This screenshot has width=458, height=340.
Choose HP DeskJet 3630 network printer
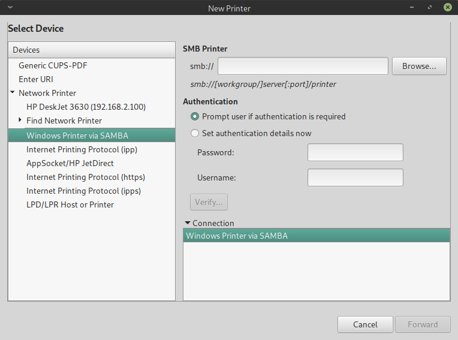pyautogui.click(x=86, y=107)
